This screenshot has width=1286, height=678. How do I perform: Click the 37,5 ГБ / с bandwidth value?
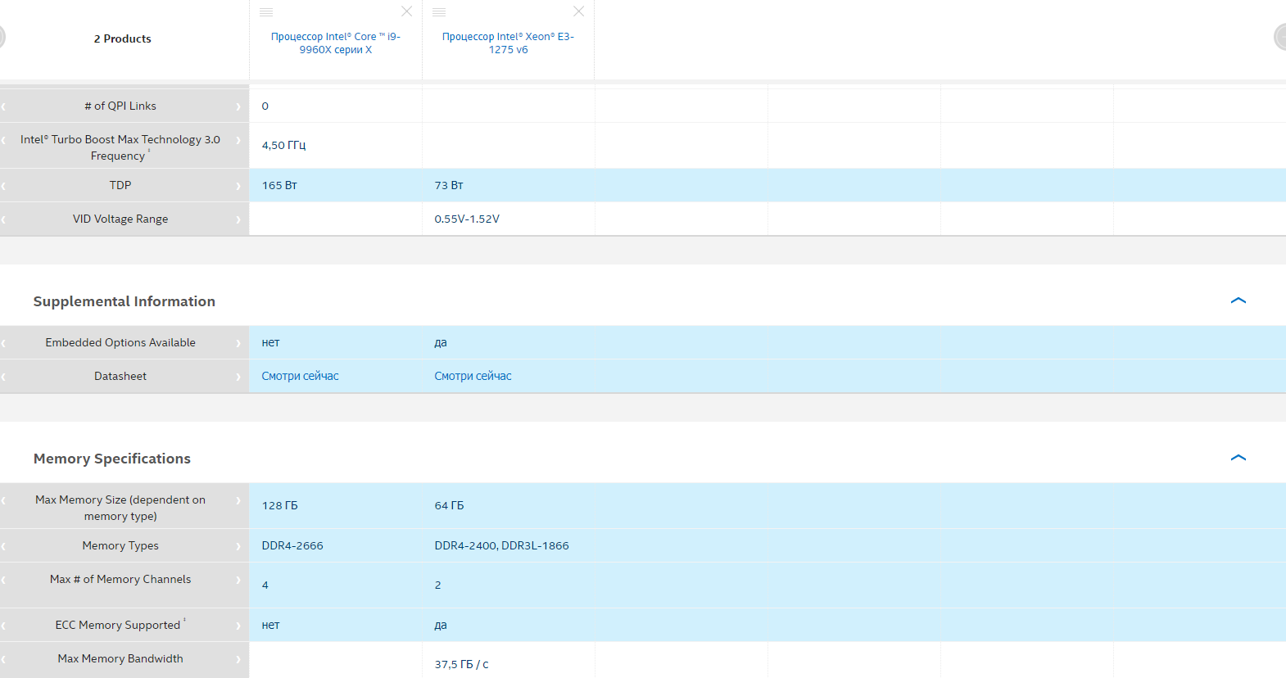461,664
